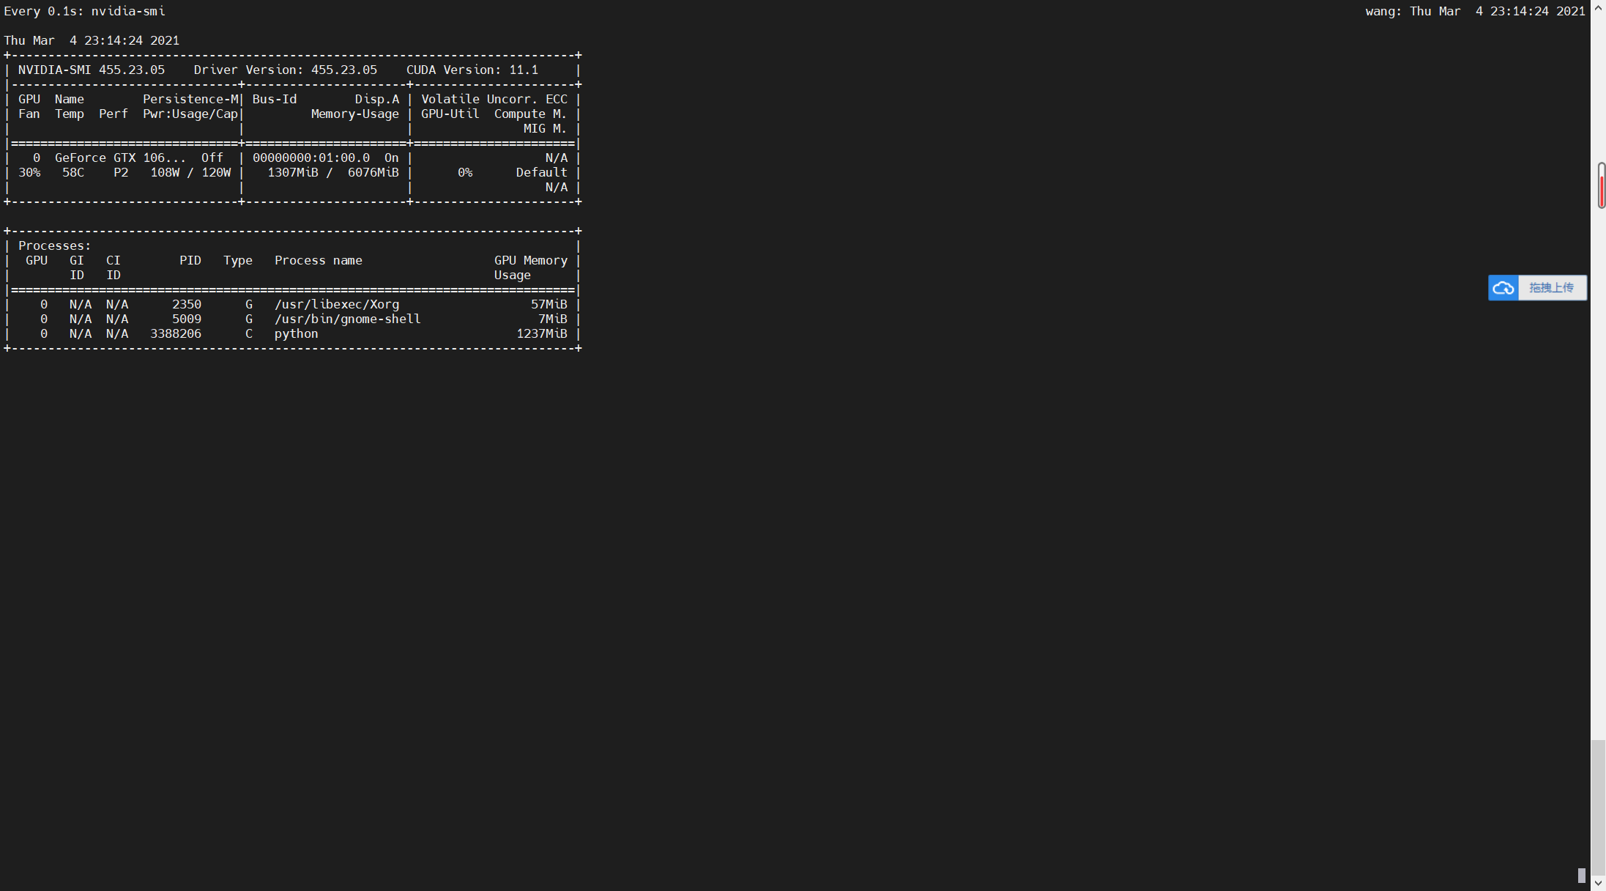Click the CUDA Version 11.1 text
Image resolution: width=1606 pixels, height=891 pixels.
coord(472,70)
